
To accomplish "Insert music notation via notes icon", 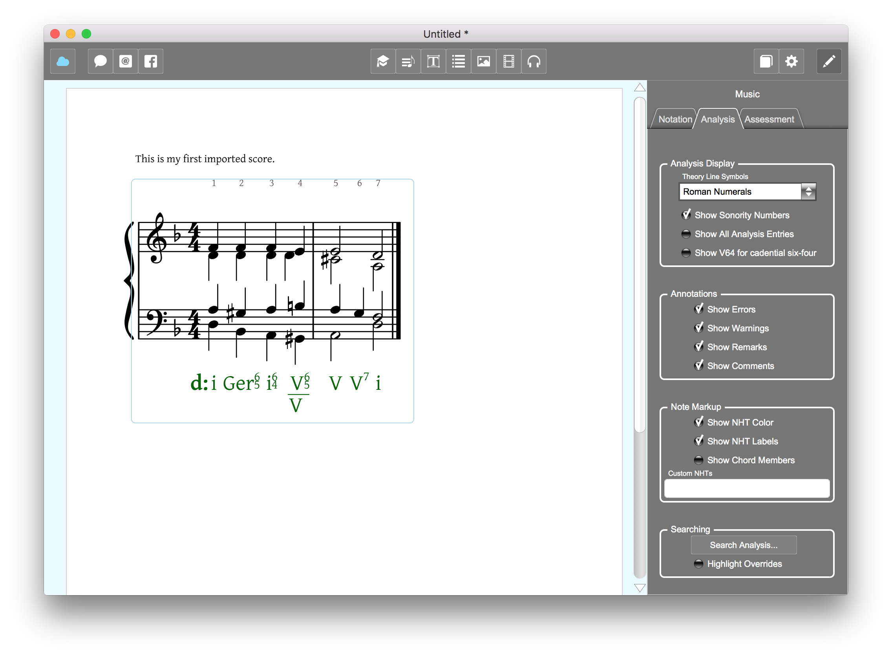I will click(408, 61).
